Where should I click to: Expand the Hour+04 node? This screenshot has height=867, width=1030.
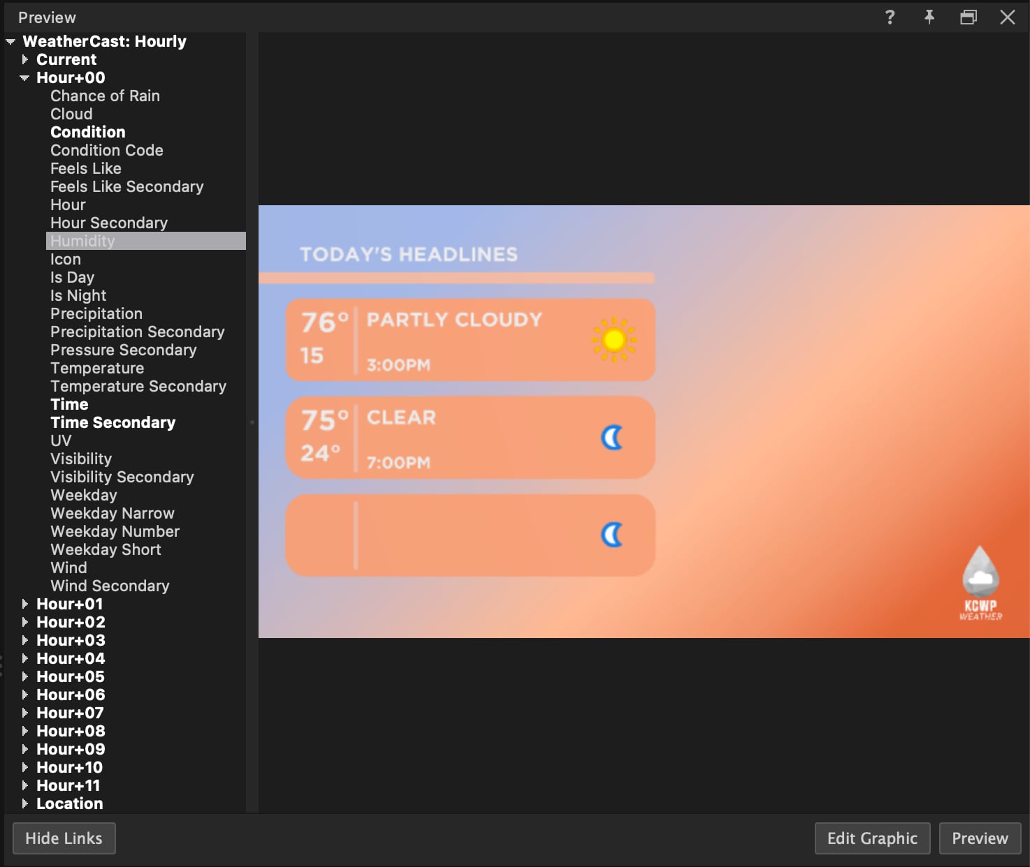25,659
